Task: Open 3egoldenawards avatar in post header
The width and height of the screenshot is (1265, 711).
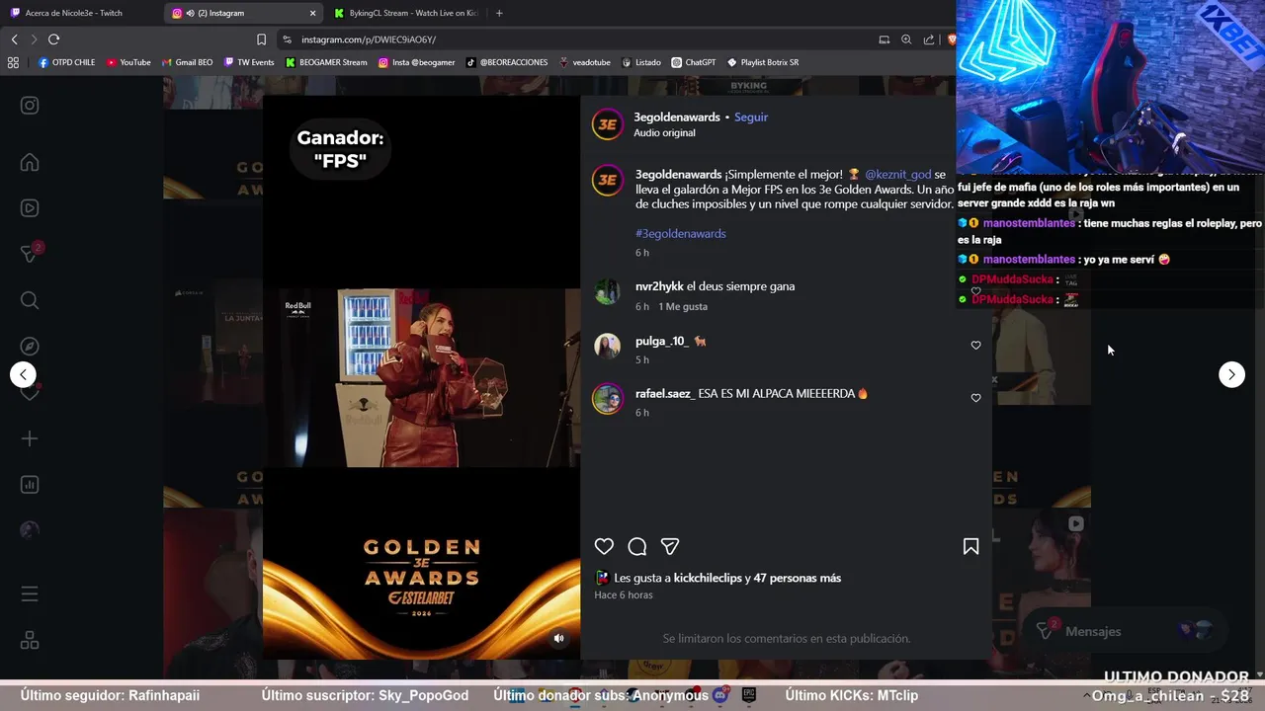Action: point(607,124)
